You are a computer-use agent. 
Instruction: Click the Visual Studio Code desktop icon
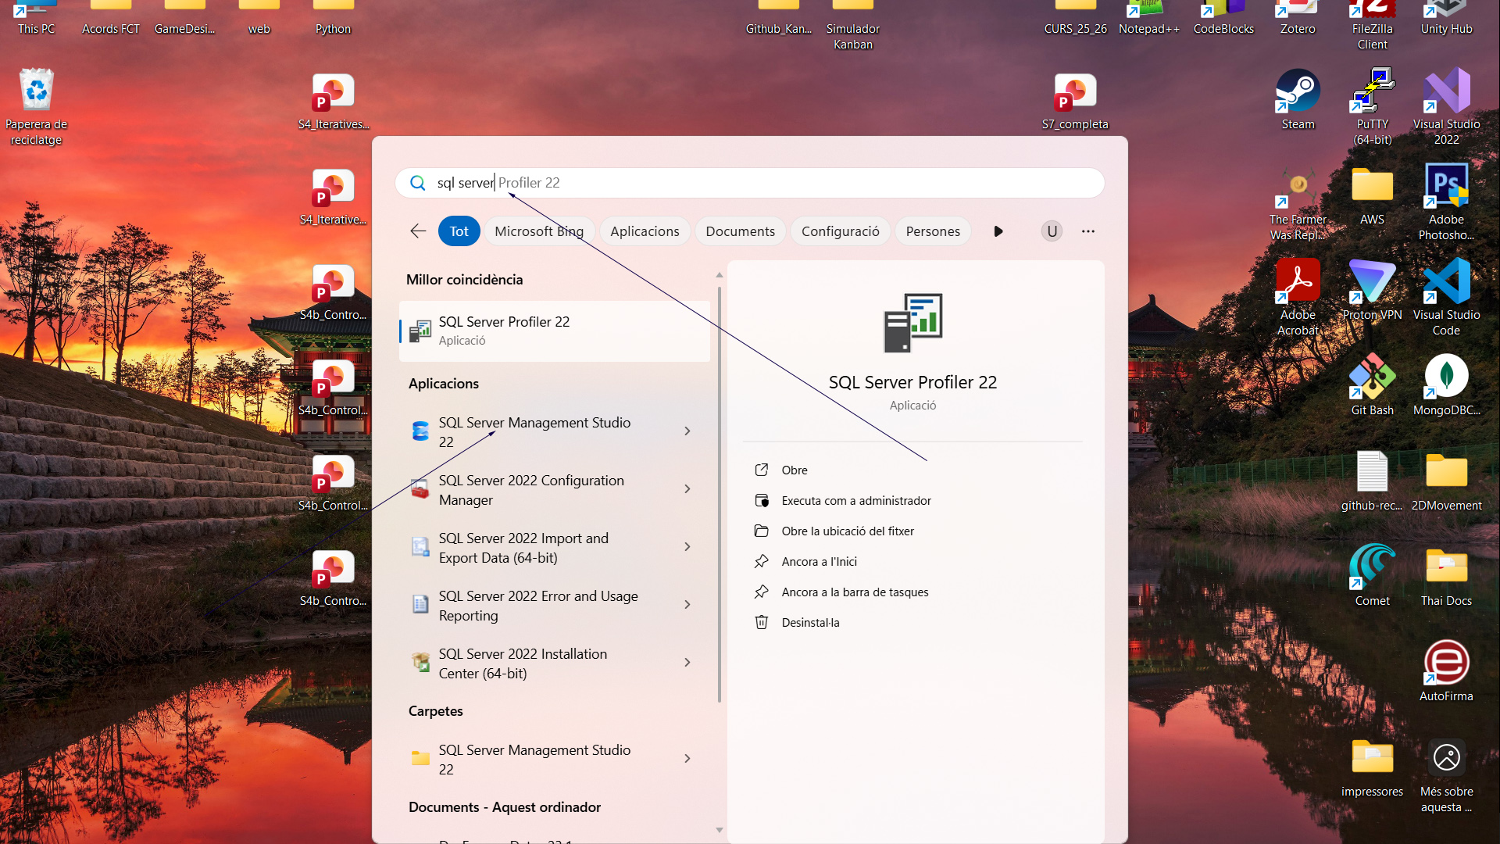[x=1446, y=283]
